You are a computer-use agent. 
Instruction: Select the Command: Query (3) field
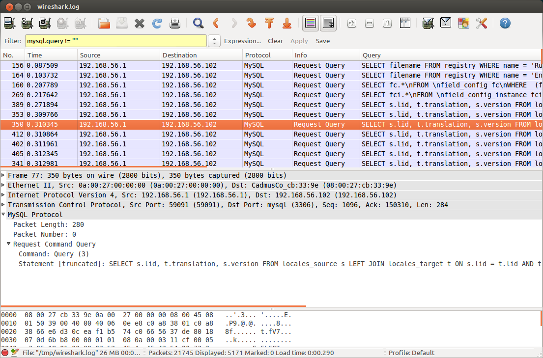point(54,254)
